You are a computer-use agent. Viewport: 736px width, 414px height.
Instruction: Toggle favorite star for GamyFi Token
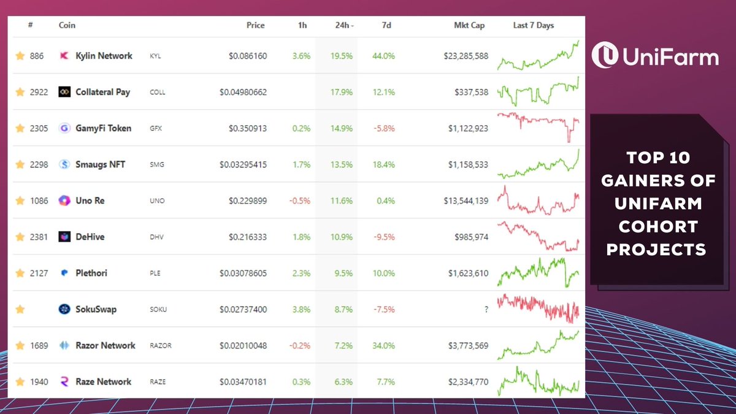(20, 128)
